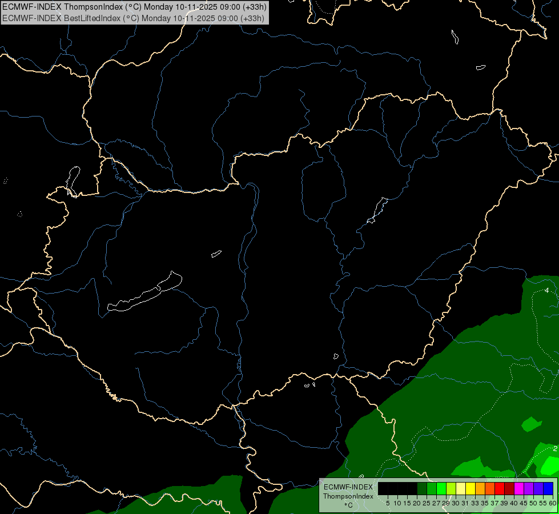The height and width of the screenshot is (514, 559).
Task: Click the legend label ECMWF-INDEX
Action: (348, 487)
